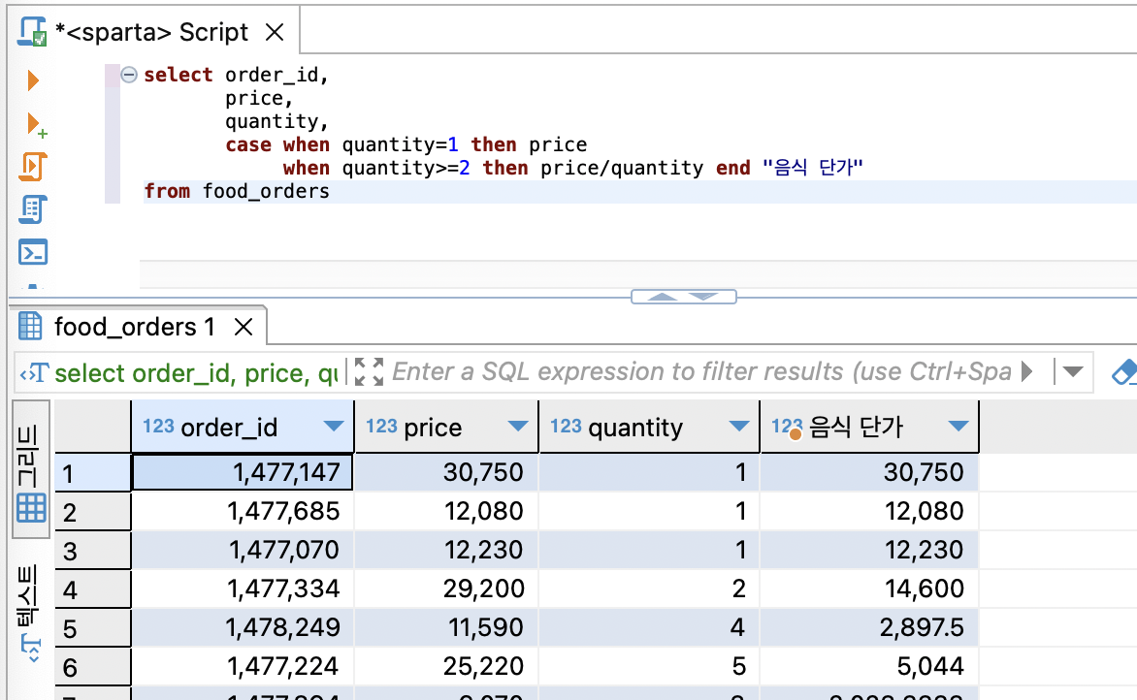Switch to the sparta Script tab
1137x700 pixels.
[x=151, y=32]
